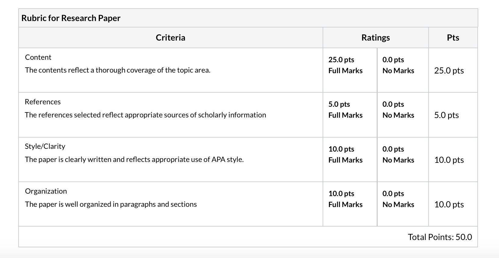This screenshot has width=499, height=258.
Task: Click the Total Points: 50.0 label
Action: [x=440, y=237]
